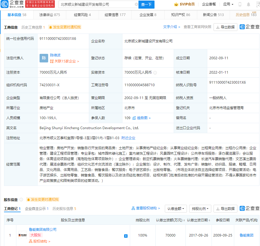This screenshot has width=260, height=246.
Task: Click the info icon next to 实缴资本 value
Action: pos(155,73)
